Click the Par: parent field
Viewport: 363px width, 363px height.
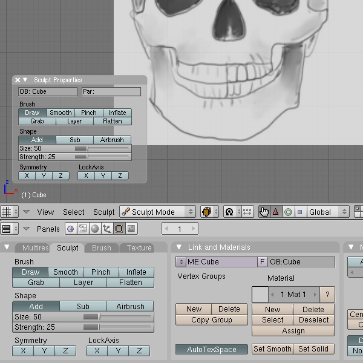(x=111, y=91)
